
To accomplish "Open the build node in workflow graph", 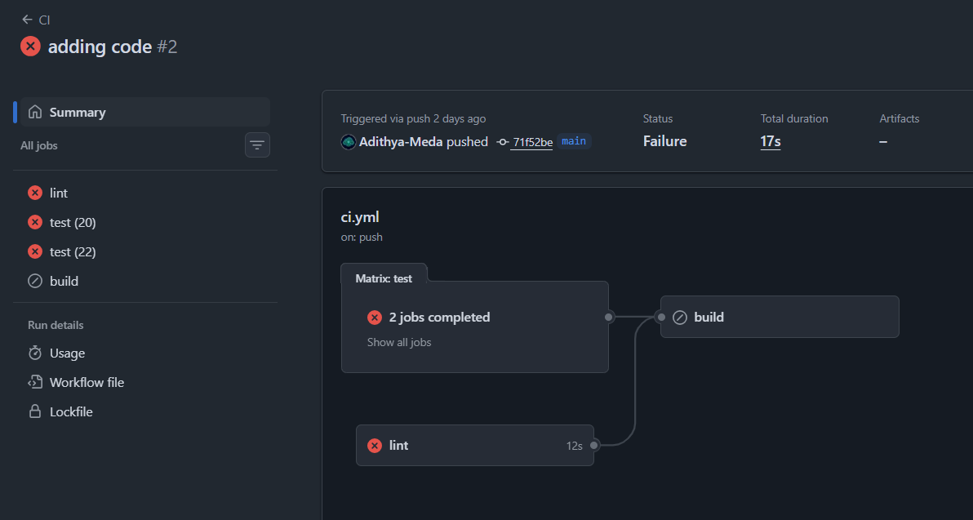I will pos(780,317).
